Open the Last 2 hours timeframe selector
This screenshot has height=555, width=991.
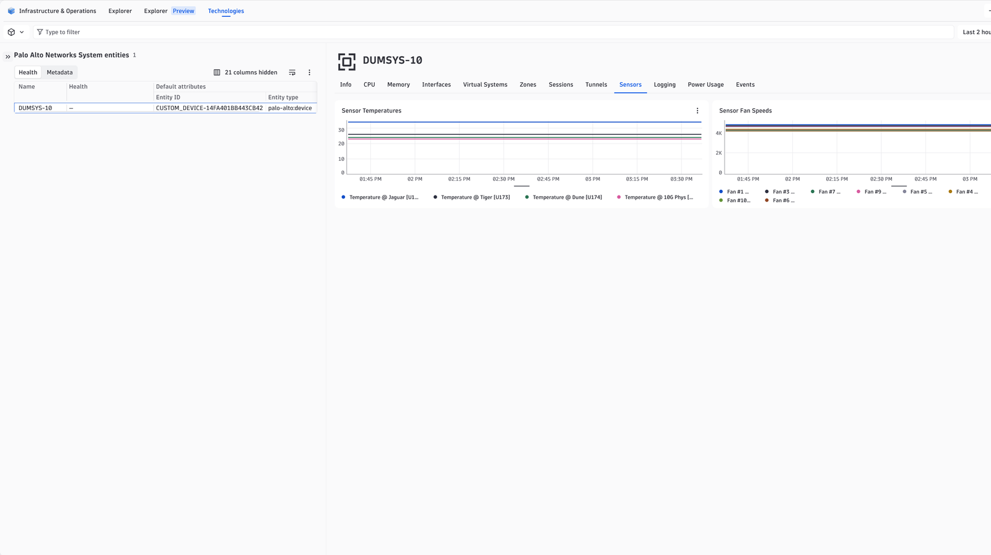[x=977, y=32]
